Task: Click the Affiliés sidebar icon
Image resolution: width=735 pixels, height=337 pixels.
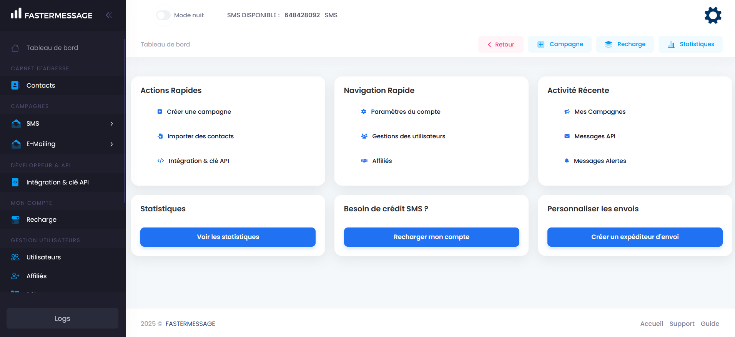Action: pos(15,276)
